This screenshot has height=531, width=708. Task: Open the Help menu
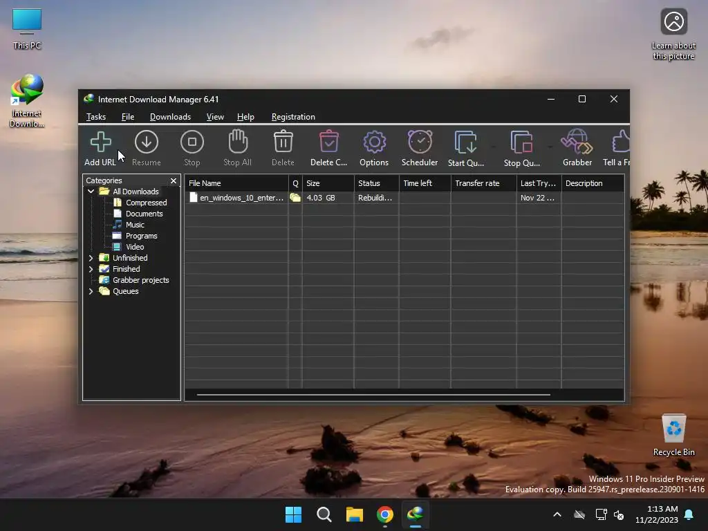tap(245, 116)
